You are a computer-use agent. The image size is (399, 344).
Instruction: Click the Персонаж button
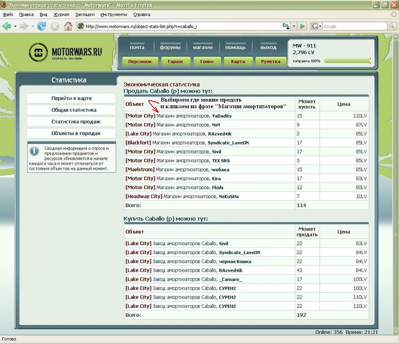(140, 62)
